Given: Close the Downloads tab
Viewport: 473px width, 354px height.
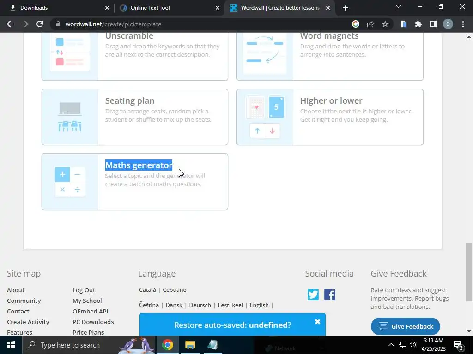Looking at the screenshot, I should coord(107,8).
